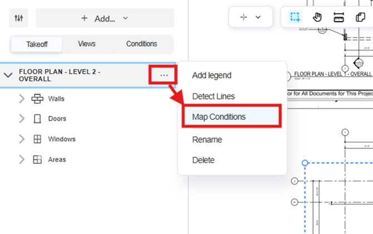This screenshot has width=373, height=234.
Task: Click the copy pages icon
Action: [361, 17]
